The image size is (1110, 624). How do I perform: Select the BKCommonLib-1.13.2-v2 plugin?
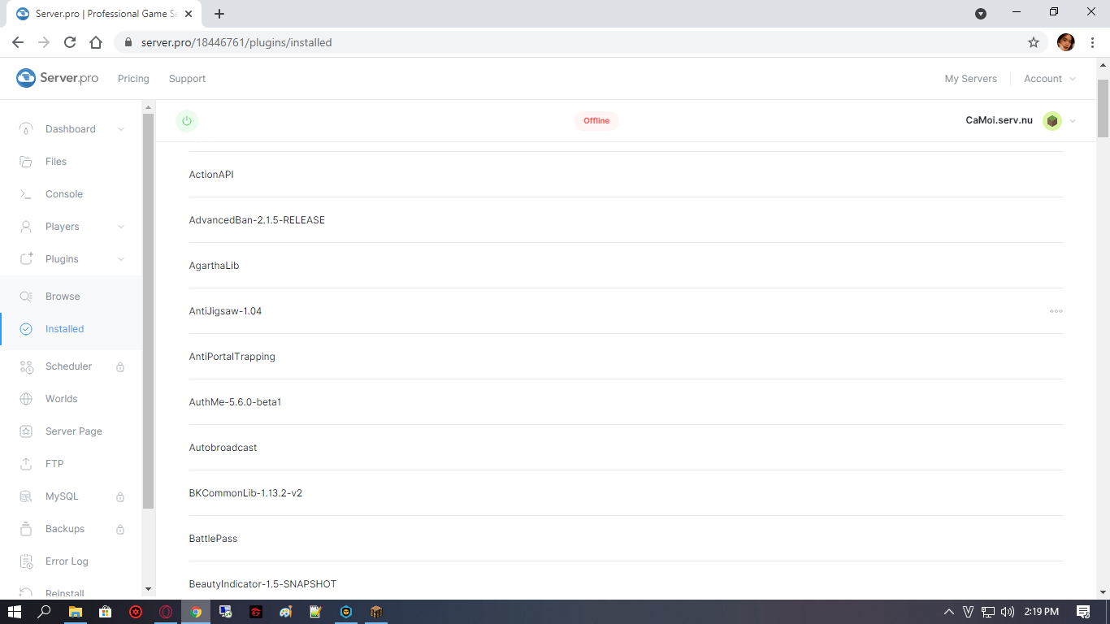626,493
